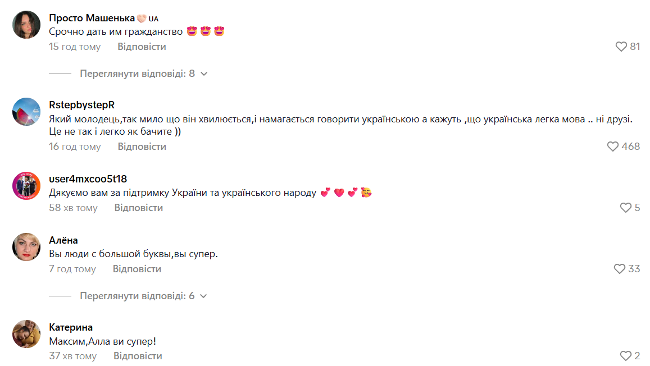This screenshot has height=366, width=650.
Task: Like user4mxcoo5t18's comment about Ukraine support
Action: tap(625, 208)
